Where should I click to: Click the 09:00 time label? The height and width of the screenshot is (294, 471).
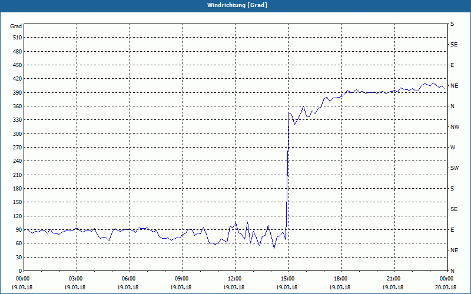[183, 279]
